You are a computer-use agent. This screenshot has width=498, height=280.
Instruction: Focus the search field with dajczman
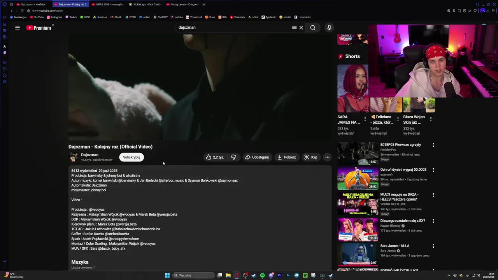233,28
